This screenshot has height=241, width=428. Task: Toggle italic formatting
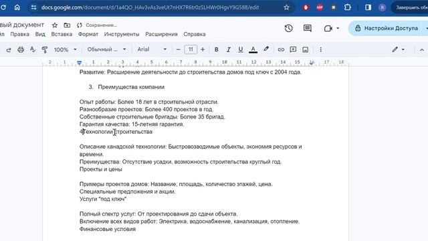[229, 50]
